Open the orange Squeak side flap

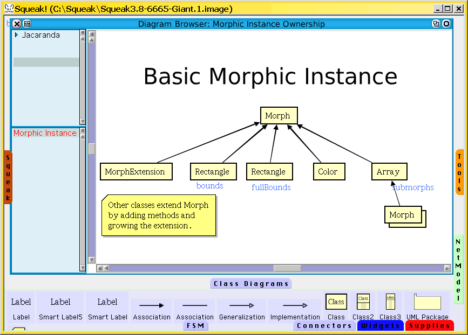(x=8, y=178)
